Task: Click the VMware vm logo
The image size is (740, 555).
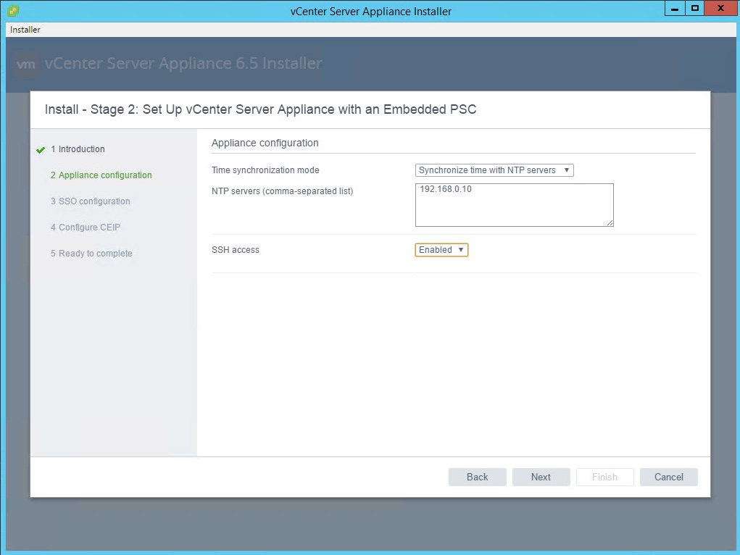Action: coord(27,64)
